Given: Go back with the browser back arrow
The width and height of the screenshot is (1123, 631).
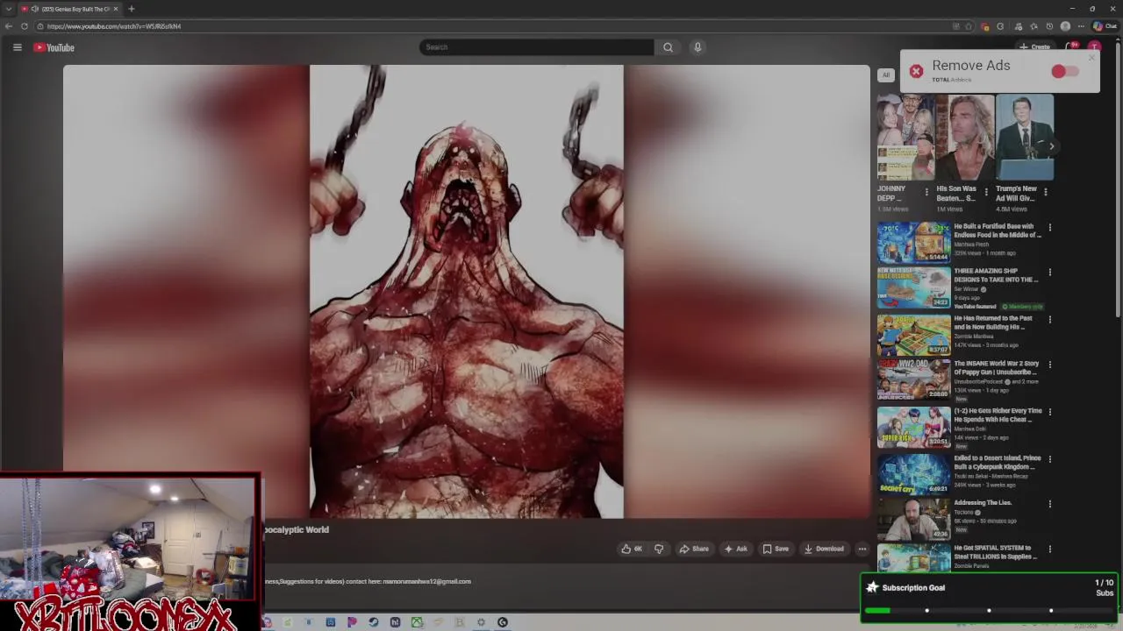Looking at the screenshot, I should tap(9, 26).
